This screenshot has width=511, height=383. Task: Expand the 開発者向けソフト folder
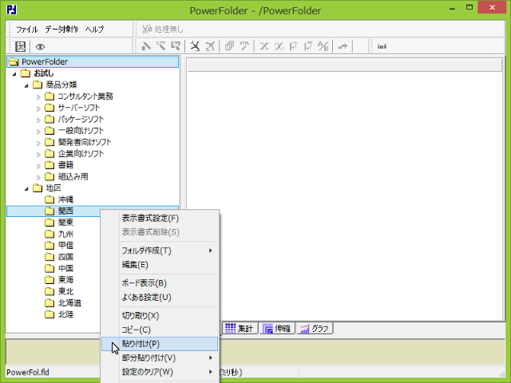[38, 143]
